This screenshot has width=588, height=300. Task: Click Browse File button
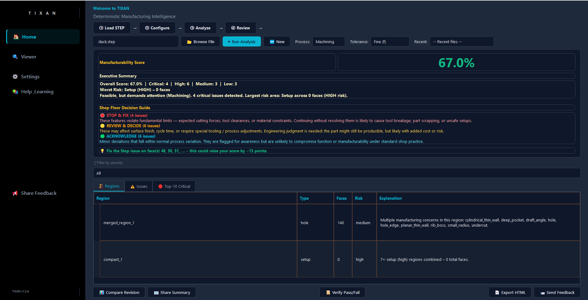click(x=201, y=42)
